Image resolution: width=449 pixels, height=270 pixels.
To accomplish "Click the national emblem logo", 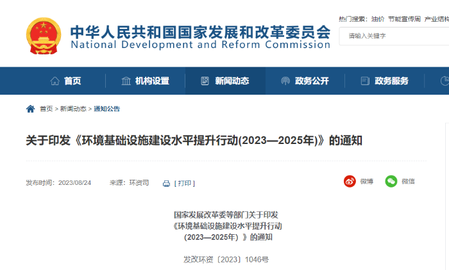I will (44, 36).
